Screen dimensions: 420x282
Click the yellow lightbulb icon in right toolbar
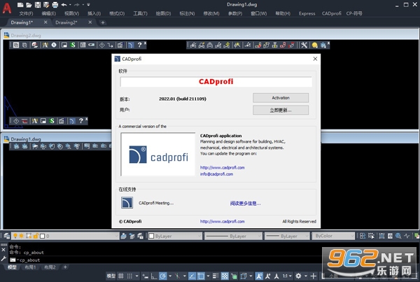[x=315, y=45]
